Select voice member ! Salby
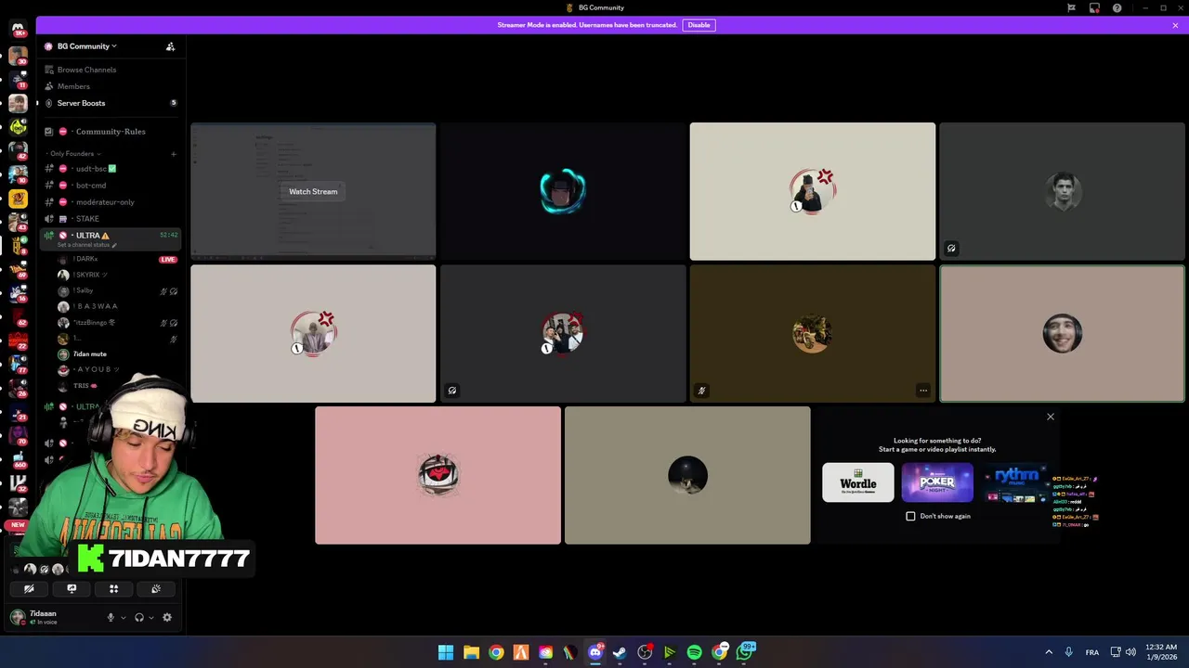1189x668 pixels. pos(85,290)
